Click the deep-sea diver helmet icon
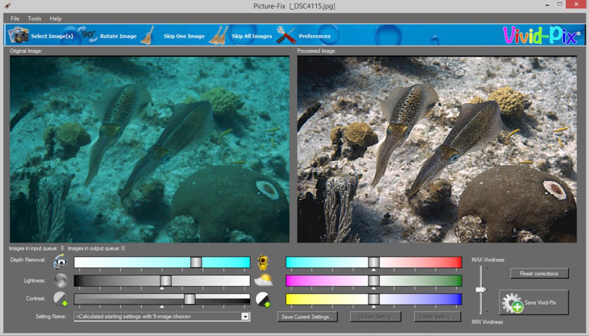Viewport: 589px width, 336px height. pos(263,262)
